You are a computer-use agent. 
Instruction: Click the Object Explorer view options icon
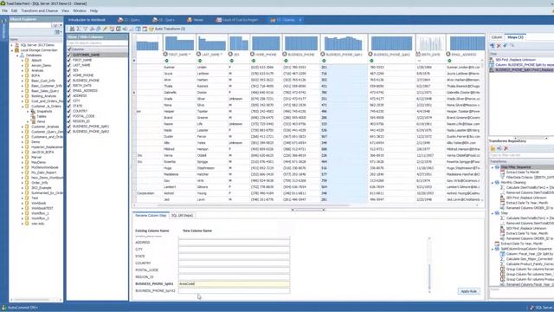(x=58, y=32)
